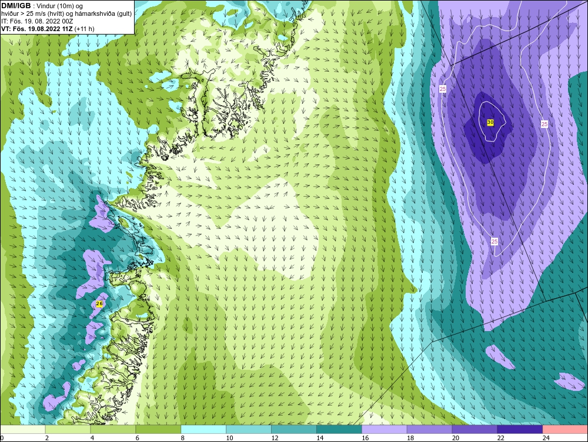Pick the 10–12 m/s light teal legend swatch
Viewport: 588px width, 442px height.
click(x=249, y=429)
